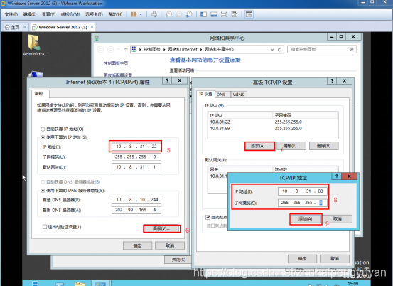Go forward in 网络和共享中心 window
Screen dimensions: 393x286
pos(110,49)
